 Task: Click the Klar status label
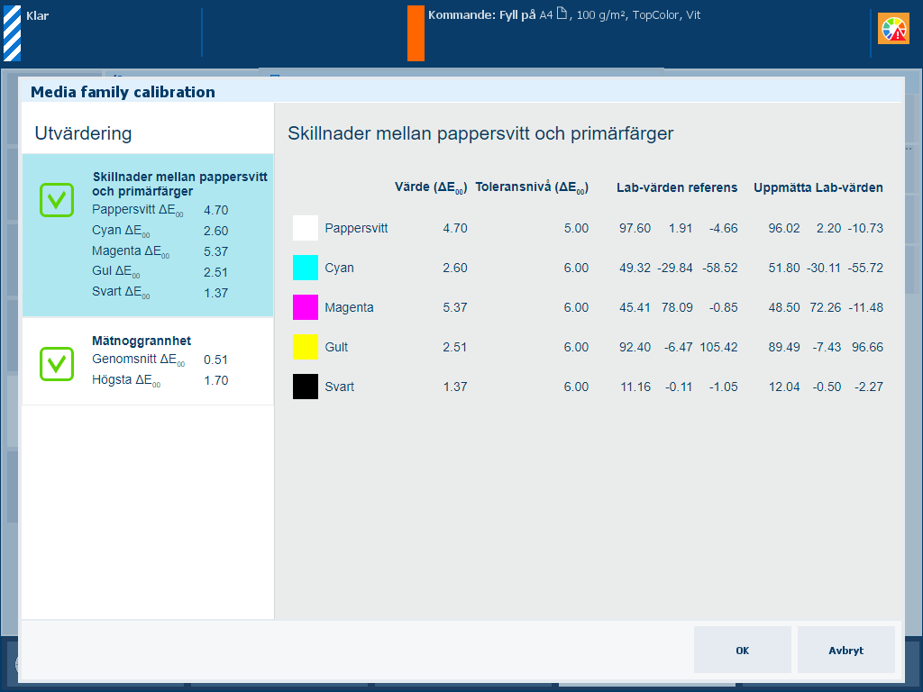(37, 16)
